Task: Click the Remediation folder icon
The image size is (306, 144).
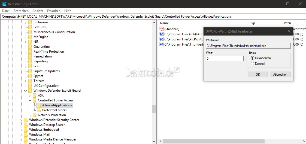Action: [30, 56]
